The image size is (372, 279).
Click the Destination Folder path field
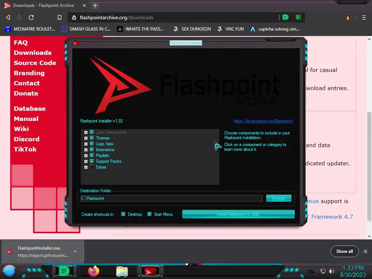(x=171, y=198)
